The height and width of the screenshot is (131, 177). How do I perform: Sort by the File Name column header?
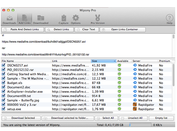pyautogui.click(x=26, y=61)
